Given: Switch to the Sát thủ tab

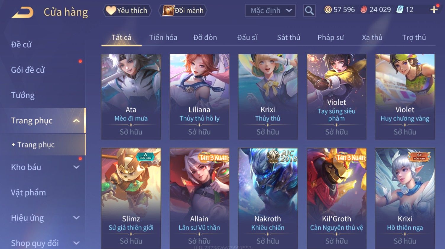Looking at the screenshot, I should click(288, 38).
